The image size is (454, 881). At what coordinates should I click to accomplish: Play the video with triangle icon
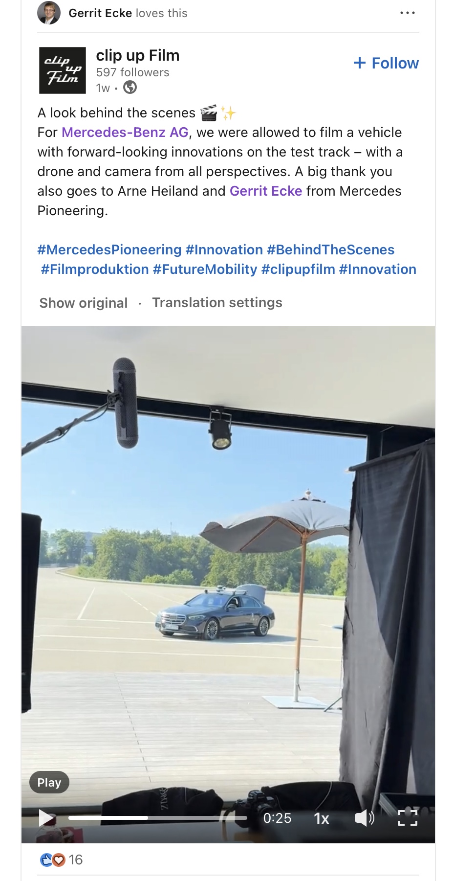coord(46,817)
